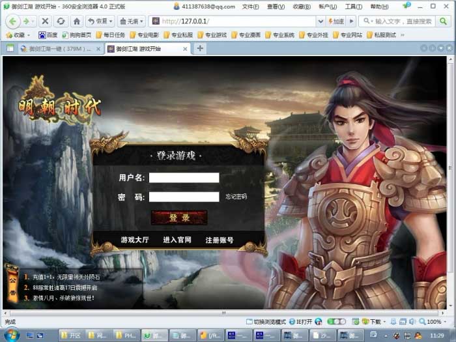This screenshot has width=456, height=342.
Task: Reload the page with refresh icon
Action: coord(60,21)
